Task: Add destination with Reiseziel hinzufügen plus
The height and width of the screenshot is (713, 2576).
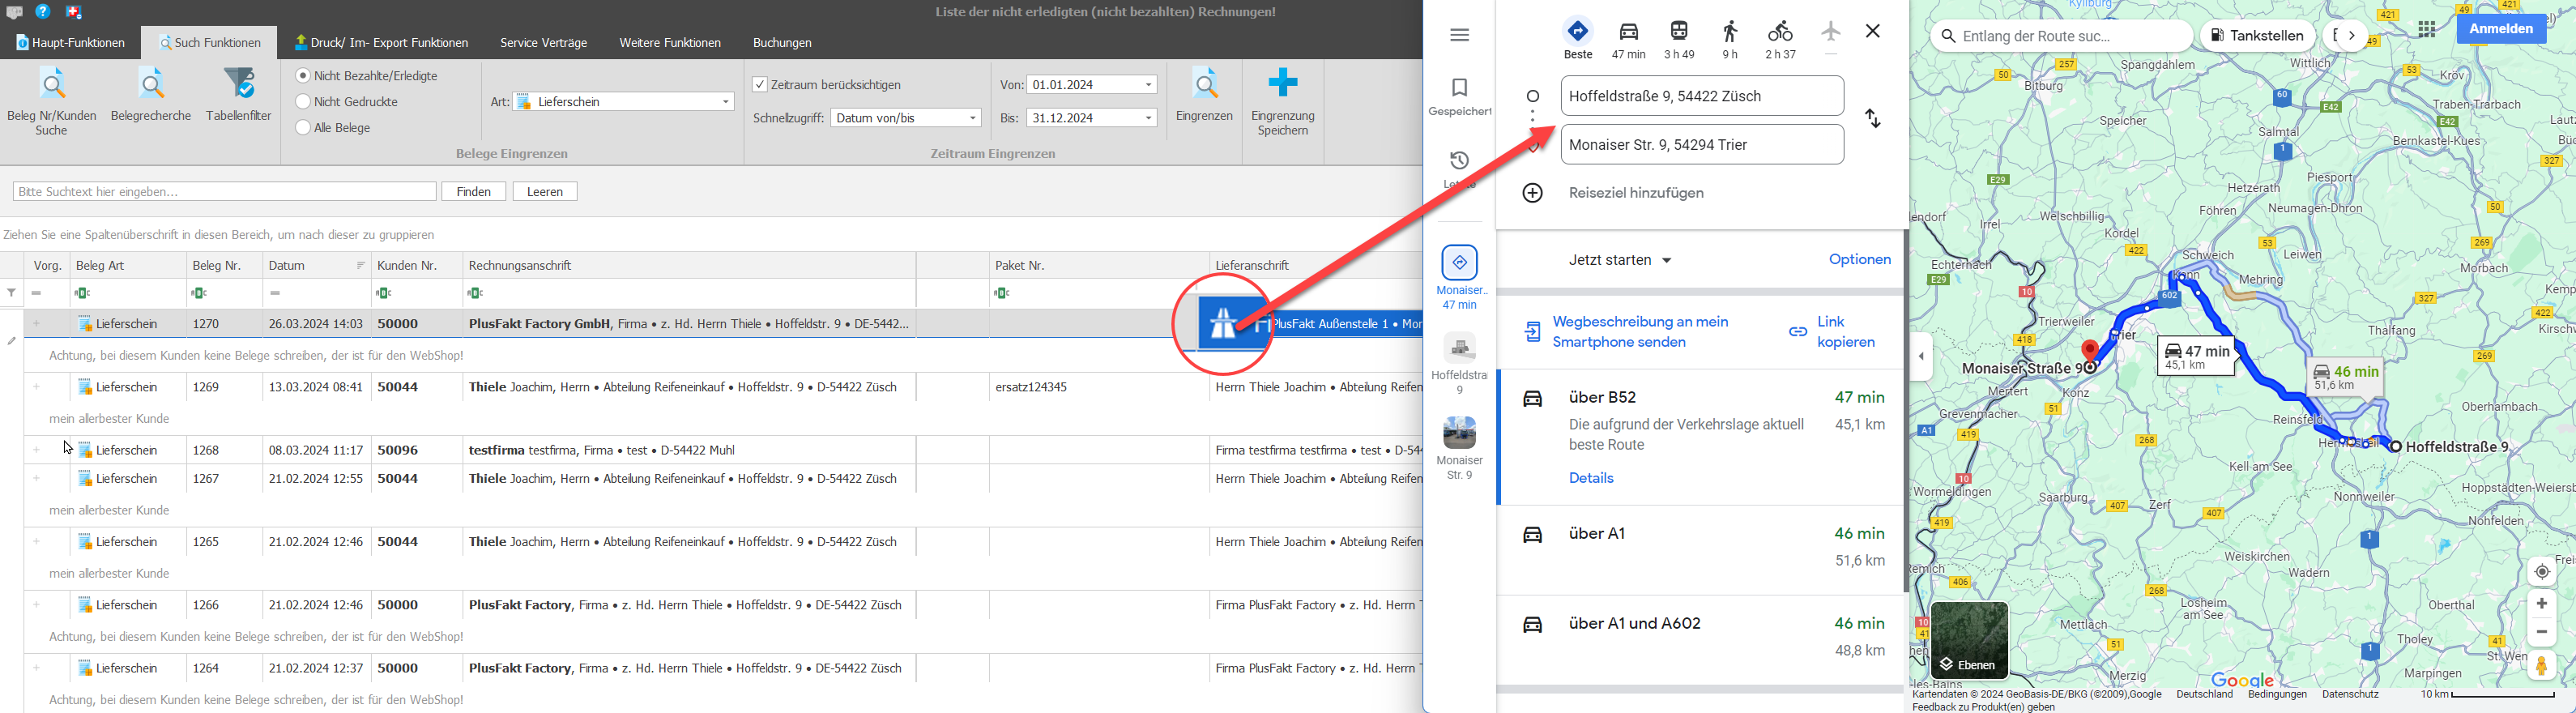Action: pyautogui.click(x=1533, y=193)
